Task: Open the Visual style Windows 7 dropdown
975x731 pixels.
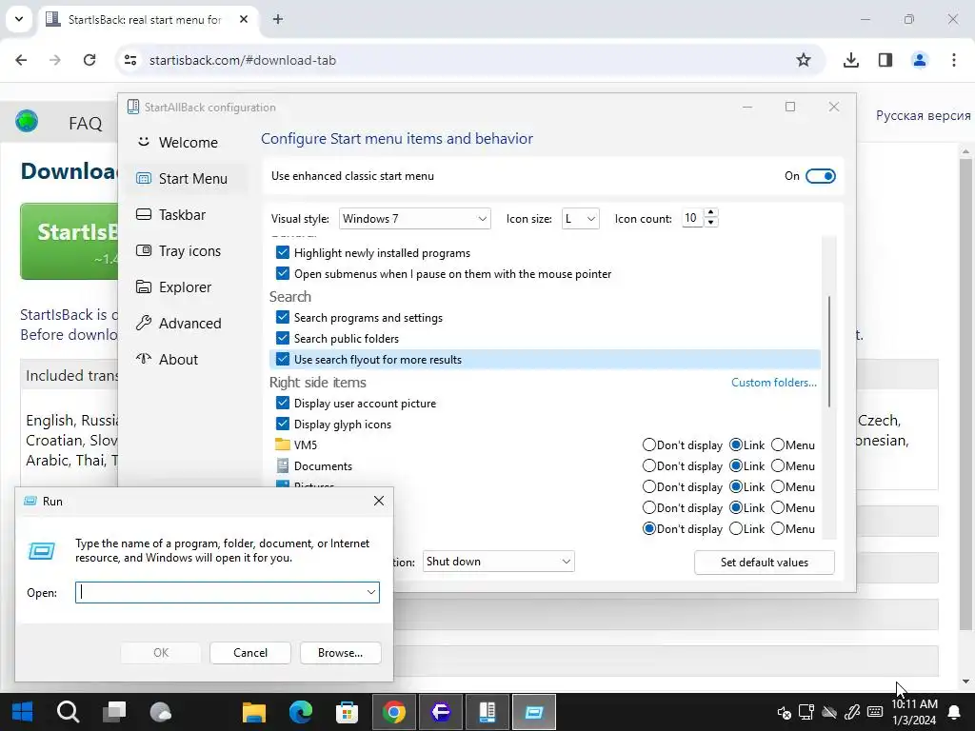Action: click(x=415, y=218)
